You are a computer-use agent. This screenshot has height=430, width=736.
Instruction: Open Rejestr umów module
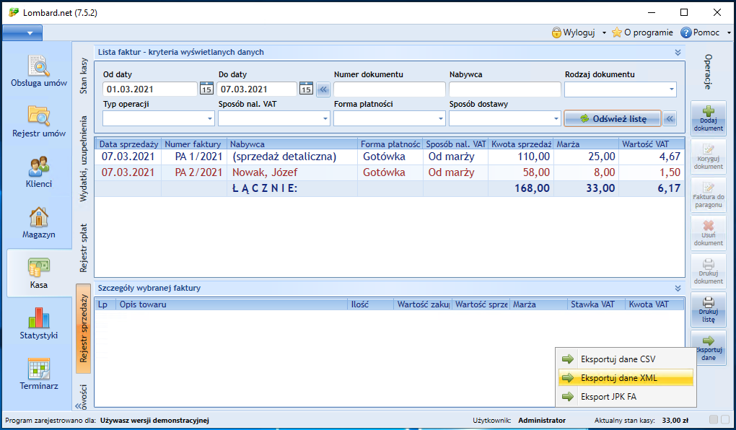39,121
